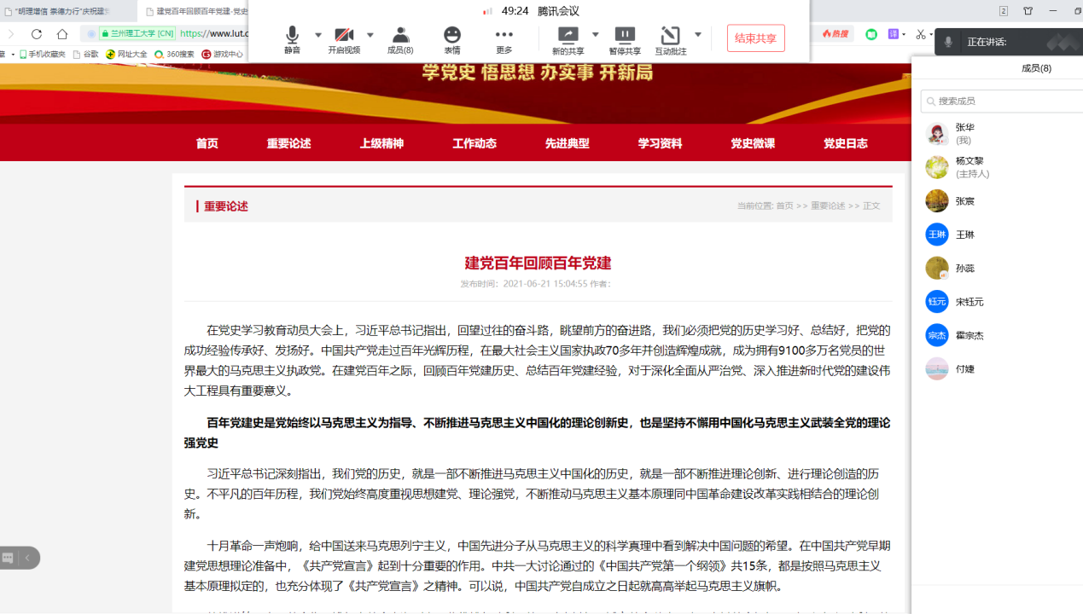This screenshot has width=1083, height=614.
Task: Open the 学习资料 navigation menu
Action: pos(658,144)
